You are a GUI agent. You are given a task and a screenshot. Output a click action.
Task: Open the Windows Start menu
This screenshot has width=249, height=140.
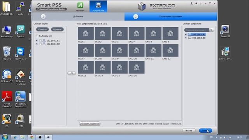5,137
